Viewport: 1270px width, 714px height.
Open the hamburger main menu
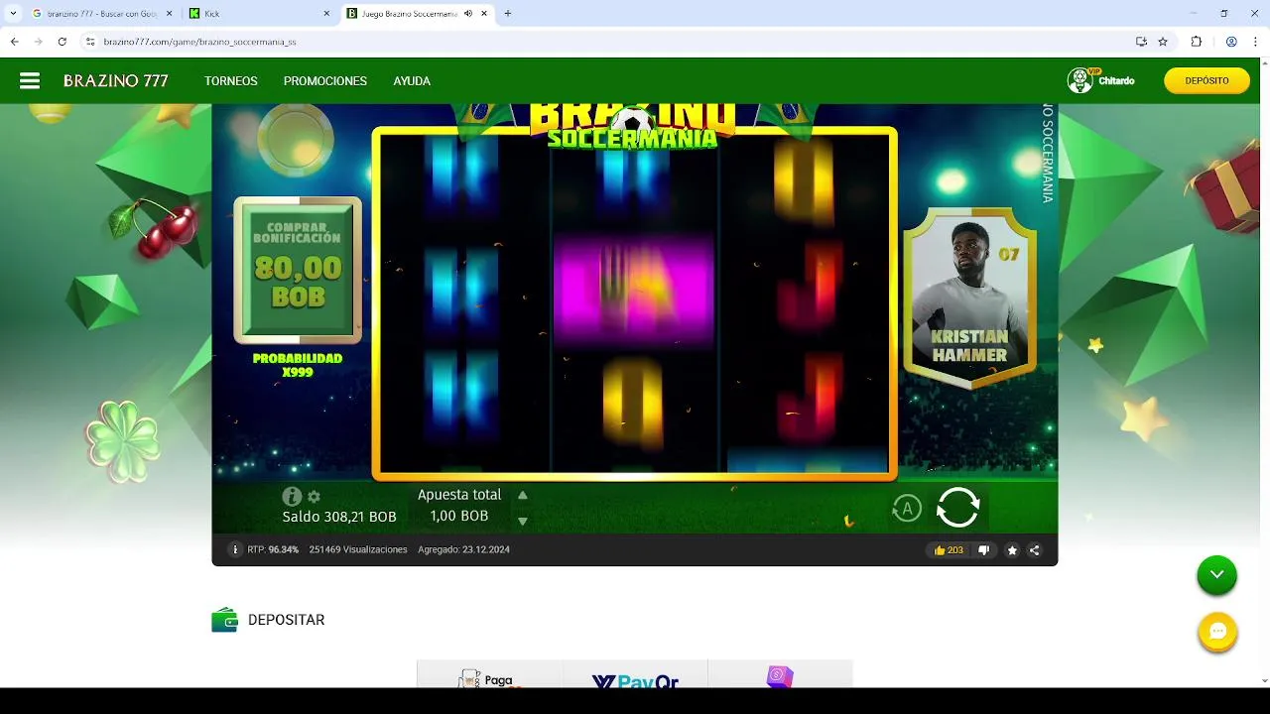click(x=30, y=81)
